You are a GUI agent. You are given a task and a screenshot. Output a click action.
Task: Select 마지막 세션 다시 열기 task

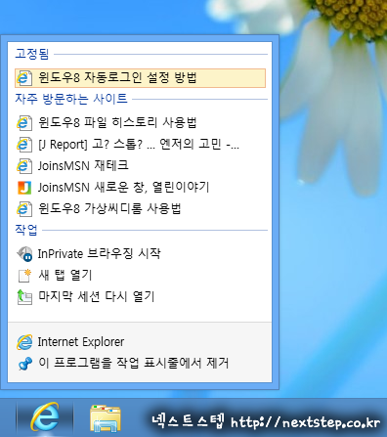tap(140, 296)
